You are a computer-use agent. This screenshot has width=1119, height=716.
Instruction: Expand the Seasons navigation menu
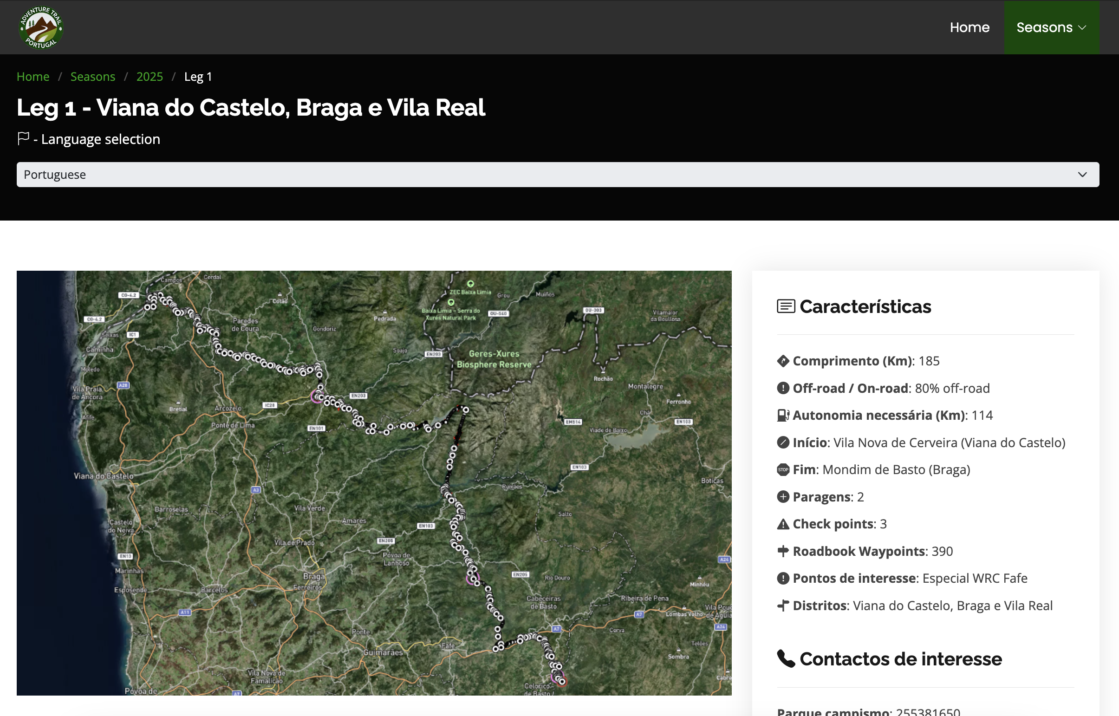(x=1051, y=27)
